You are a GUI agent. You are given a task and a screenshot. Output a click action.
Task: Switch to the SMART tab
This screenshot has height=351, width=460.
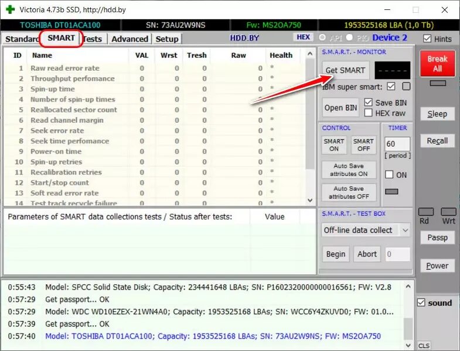coord(62,38)
